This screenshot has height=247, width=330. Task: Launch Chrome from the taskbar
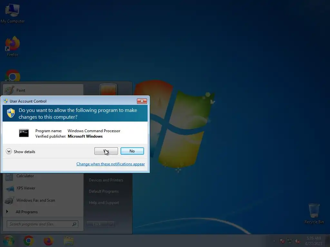29,241
